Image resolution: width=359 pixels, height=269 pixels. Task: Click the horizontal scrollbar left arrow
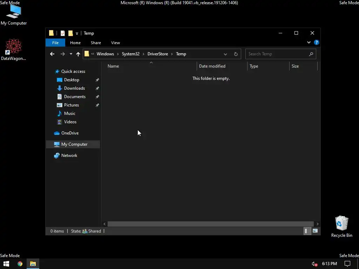[x=104, y=224]
